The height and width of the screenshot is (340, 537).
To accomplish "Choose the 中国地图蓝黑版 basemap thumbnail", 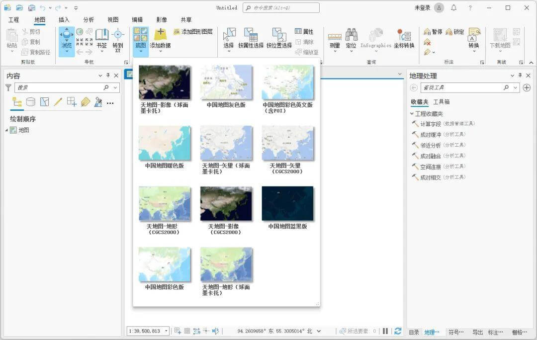I will click(287, 204).
